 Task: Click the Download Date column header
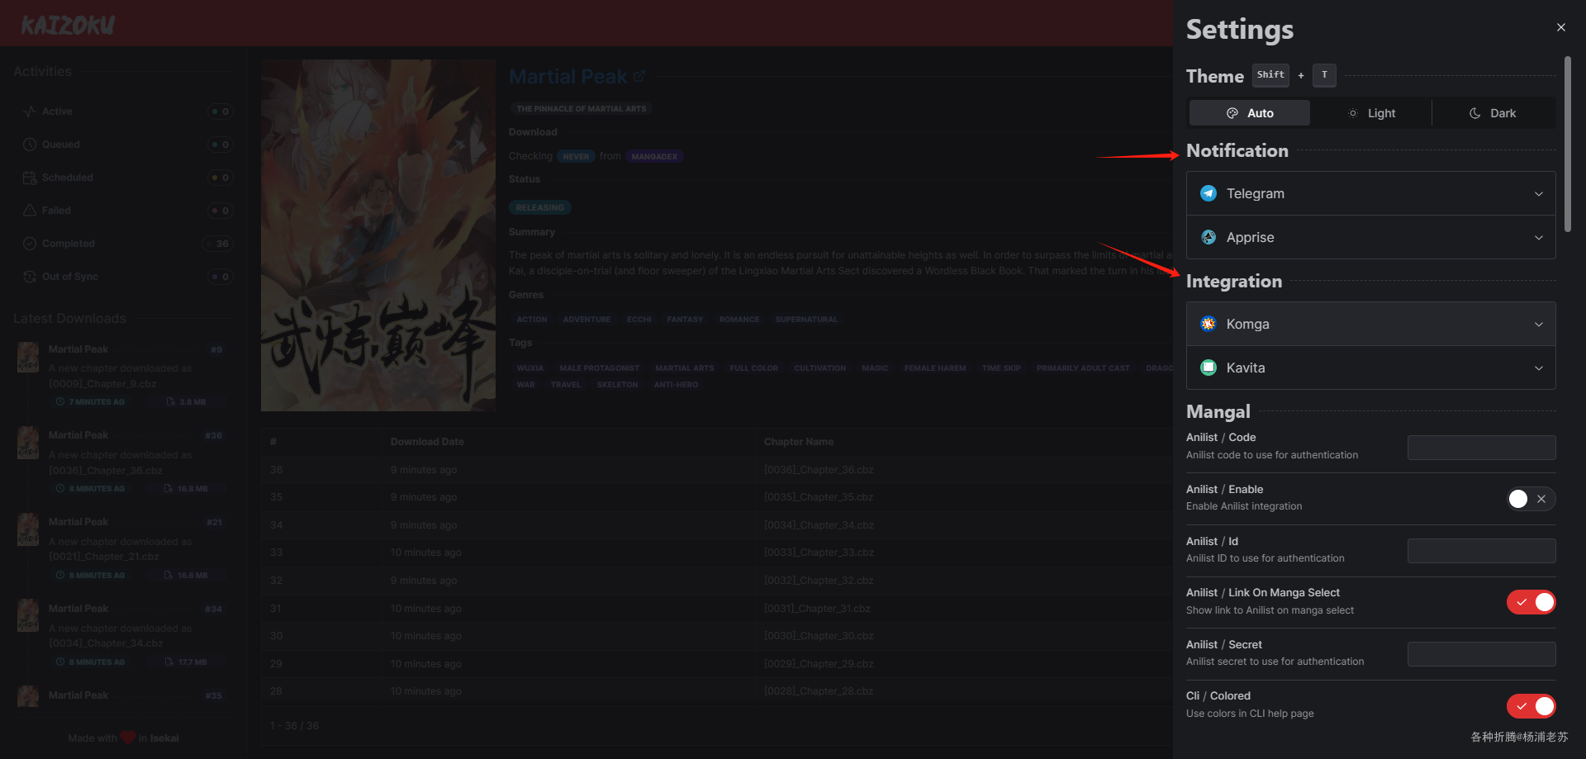[427, 442]
